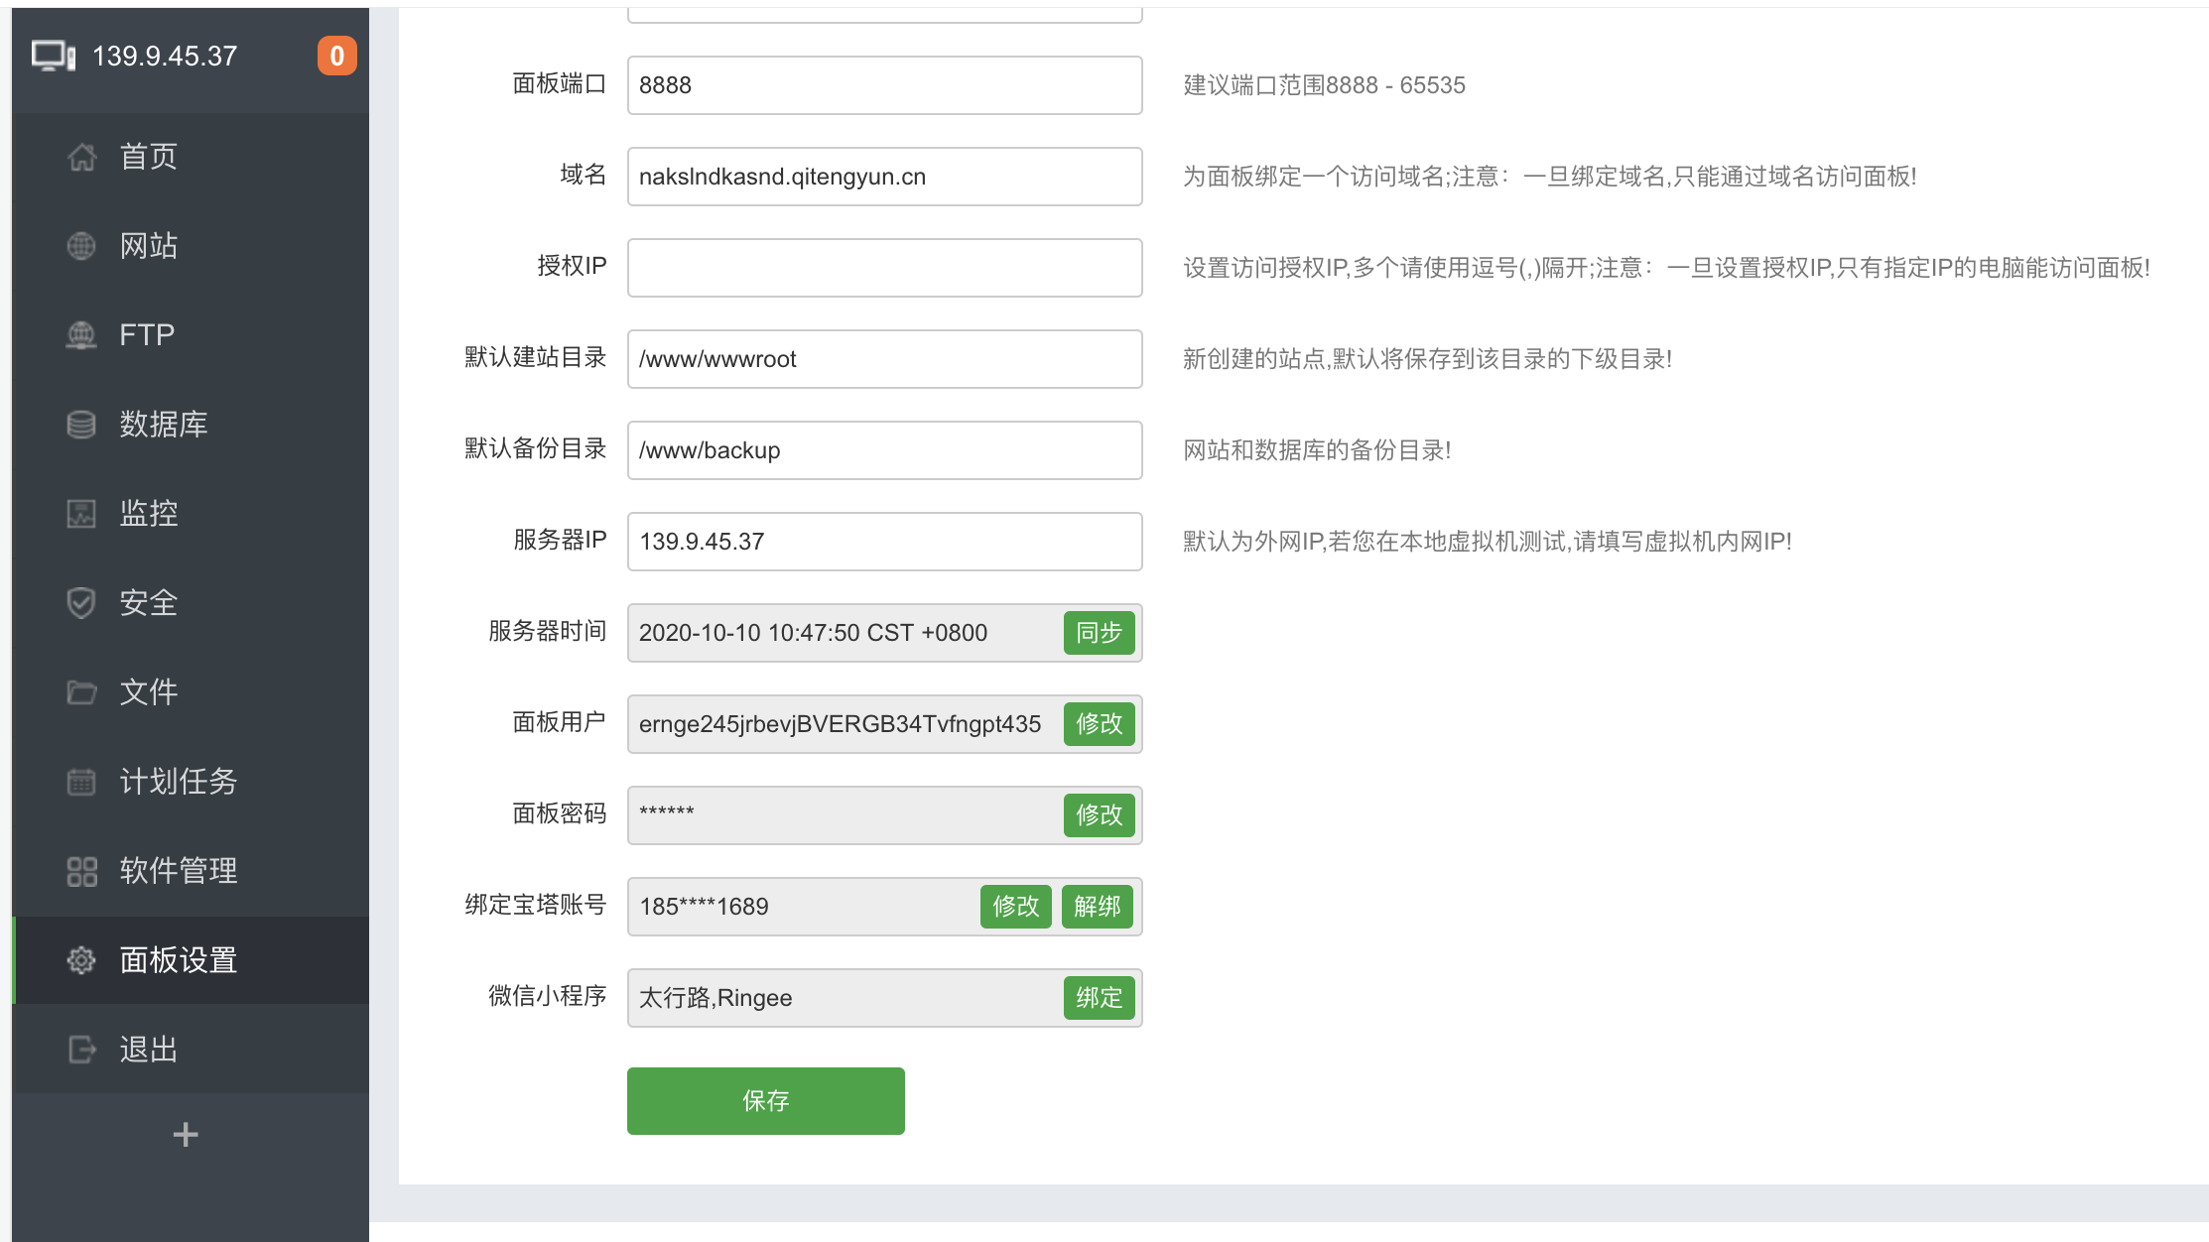The height and width of the screenshot is (1242, 2209).
Task: Select 面板设置 in the sidebar menu
Action: point(179,960)
